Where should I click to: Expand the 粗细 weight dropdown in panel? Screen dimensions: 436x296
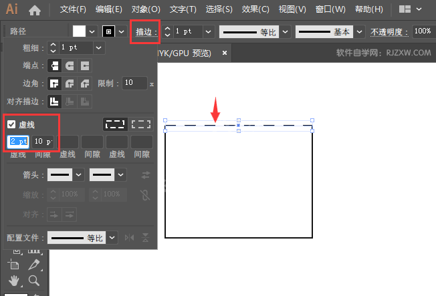[x=99, y=48]
